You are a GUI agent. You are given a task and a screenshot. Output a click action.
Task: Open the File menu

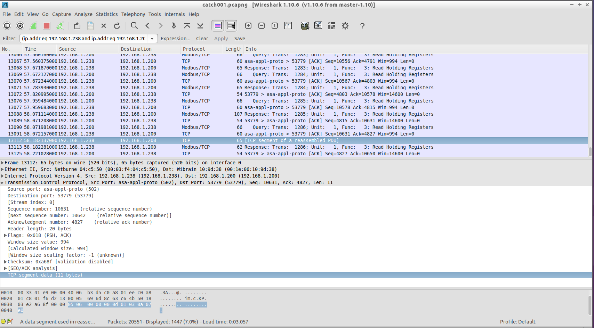7,14
